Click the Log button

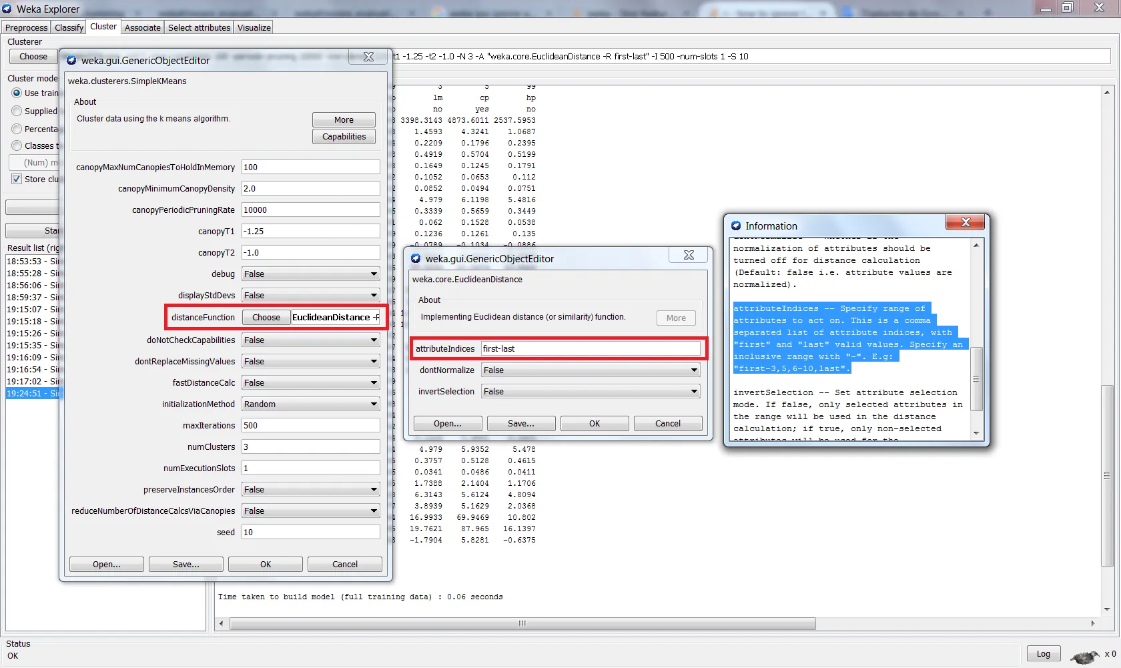1044,654
